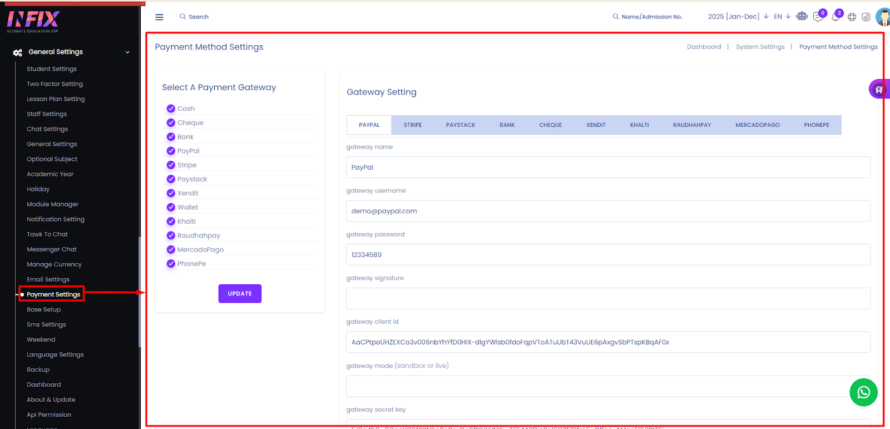
Task: Go to Dashboard breadcrumb link
Action: click(704, 47)
